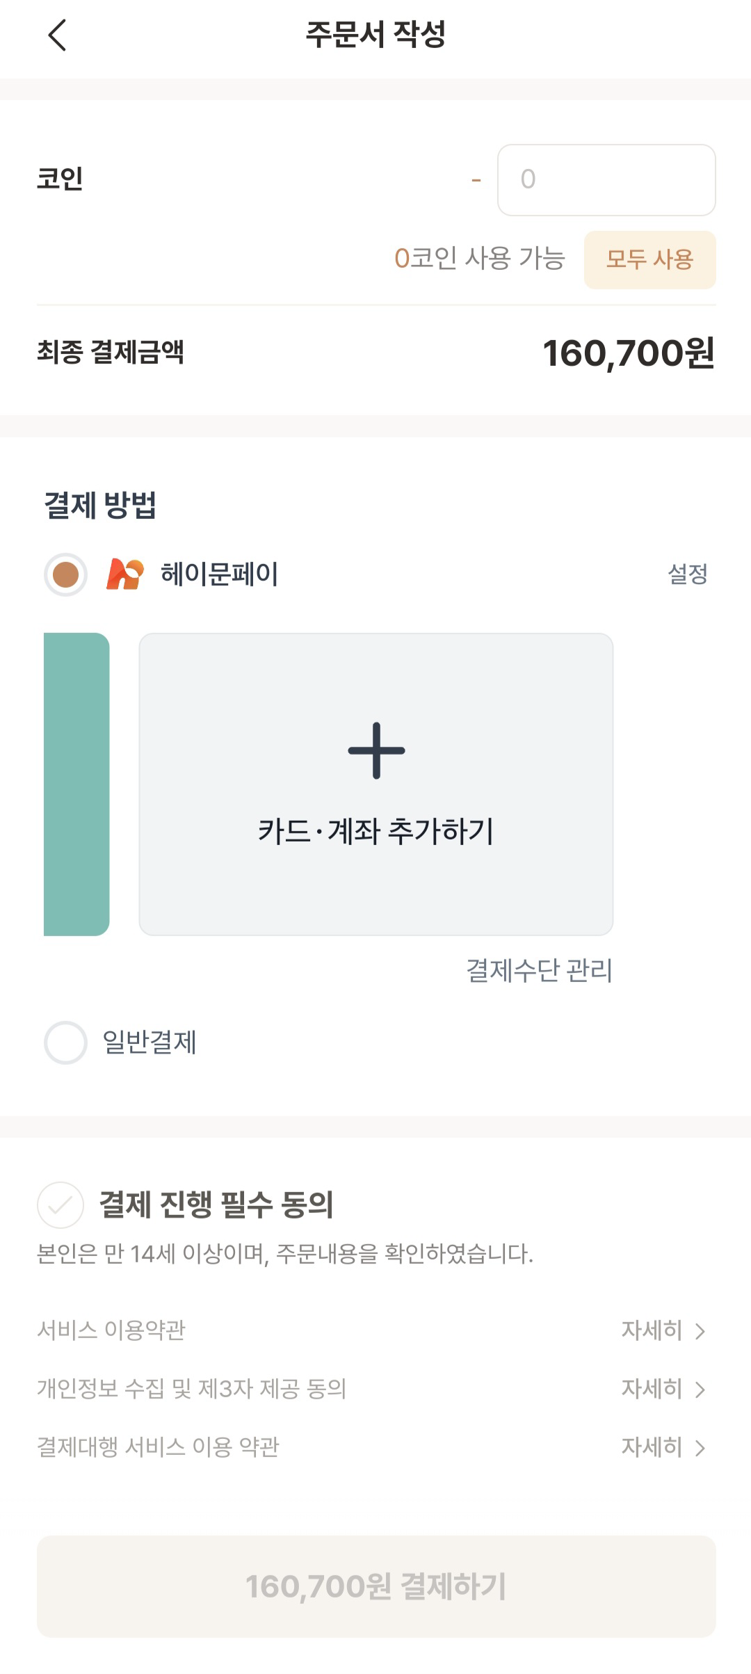
Task: Expand 결제대행 서비스 이용 약관 chevron
Action: pos(700,1448)
